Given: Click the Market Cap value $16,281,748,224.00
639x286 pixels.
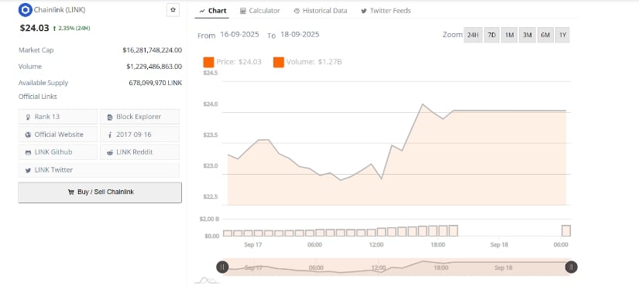Looking at the screenshot, I should [152, 50].
